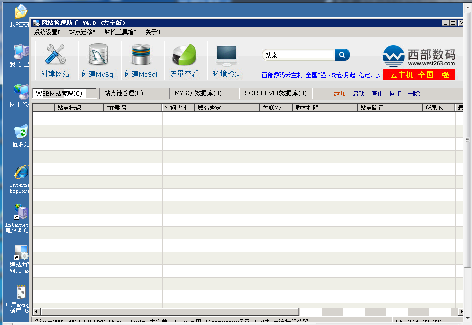472x325 pixels.
Task: Click the red 云主机 全国三强 banner
Action: pos(419,75)
